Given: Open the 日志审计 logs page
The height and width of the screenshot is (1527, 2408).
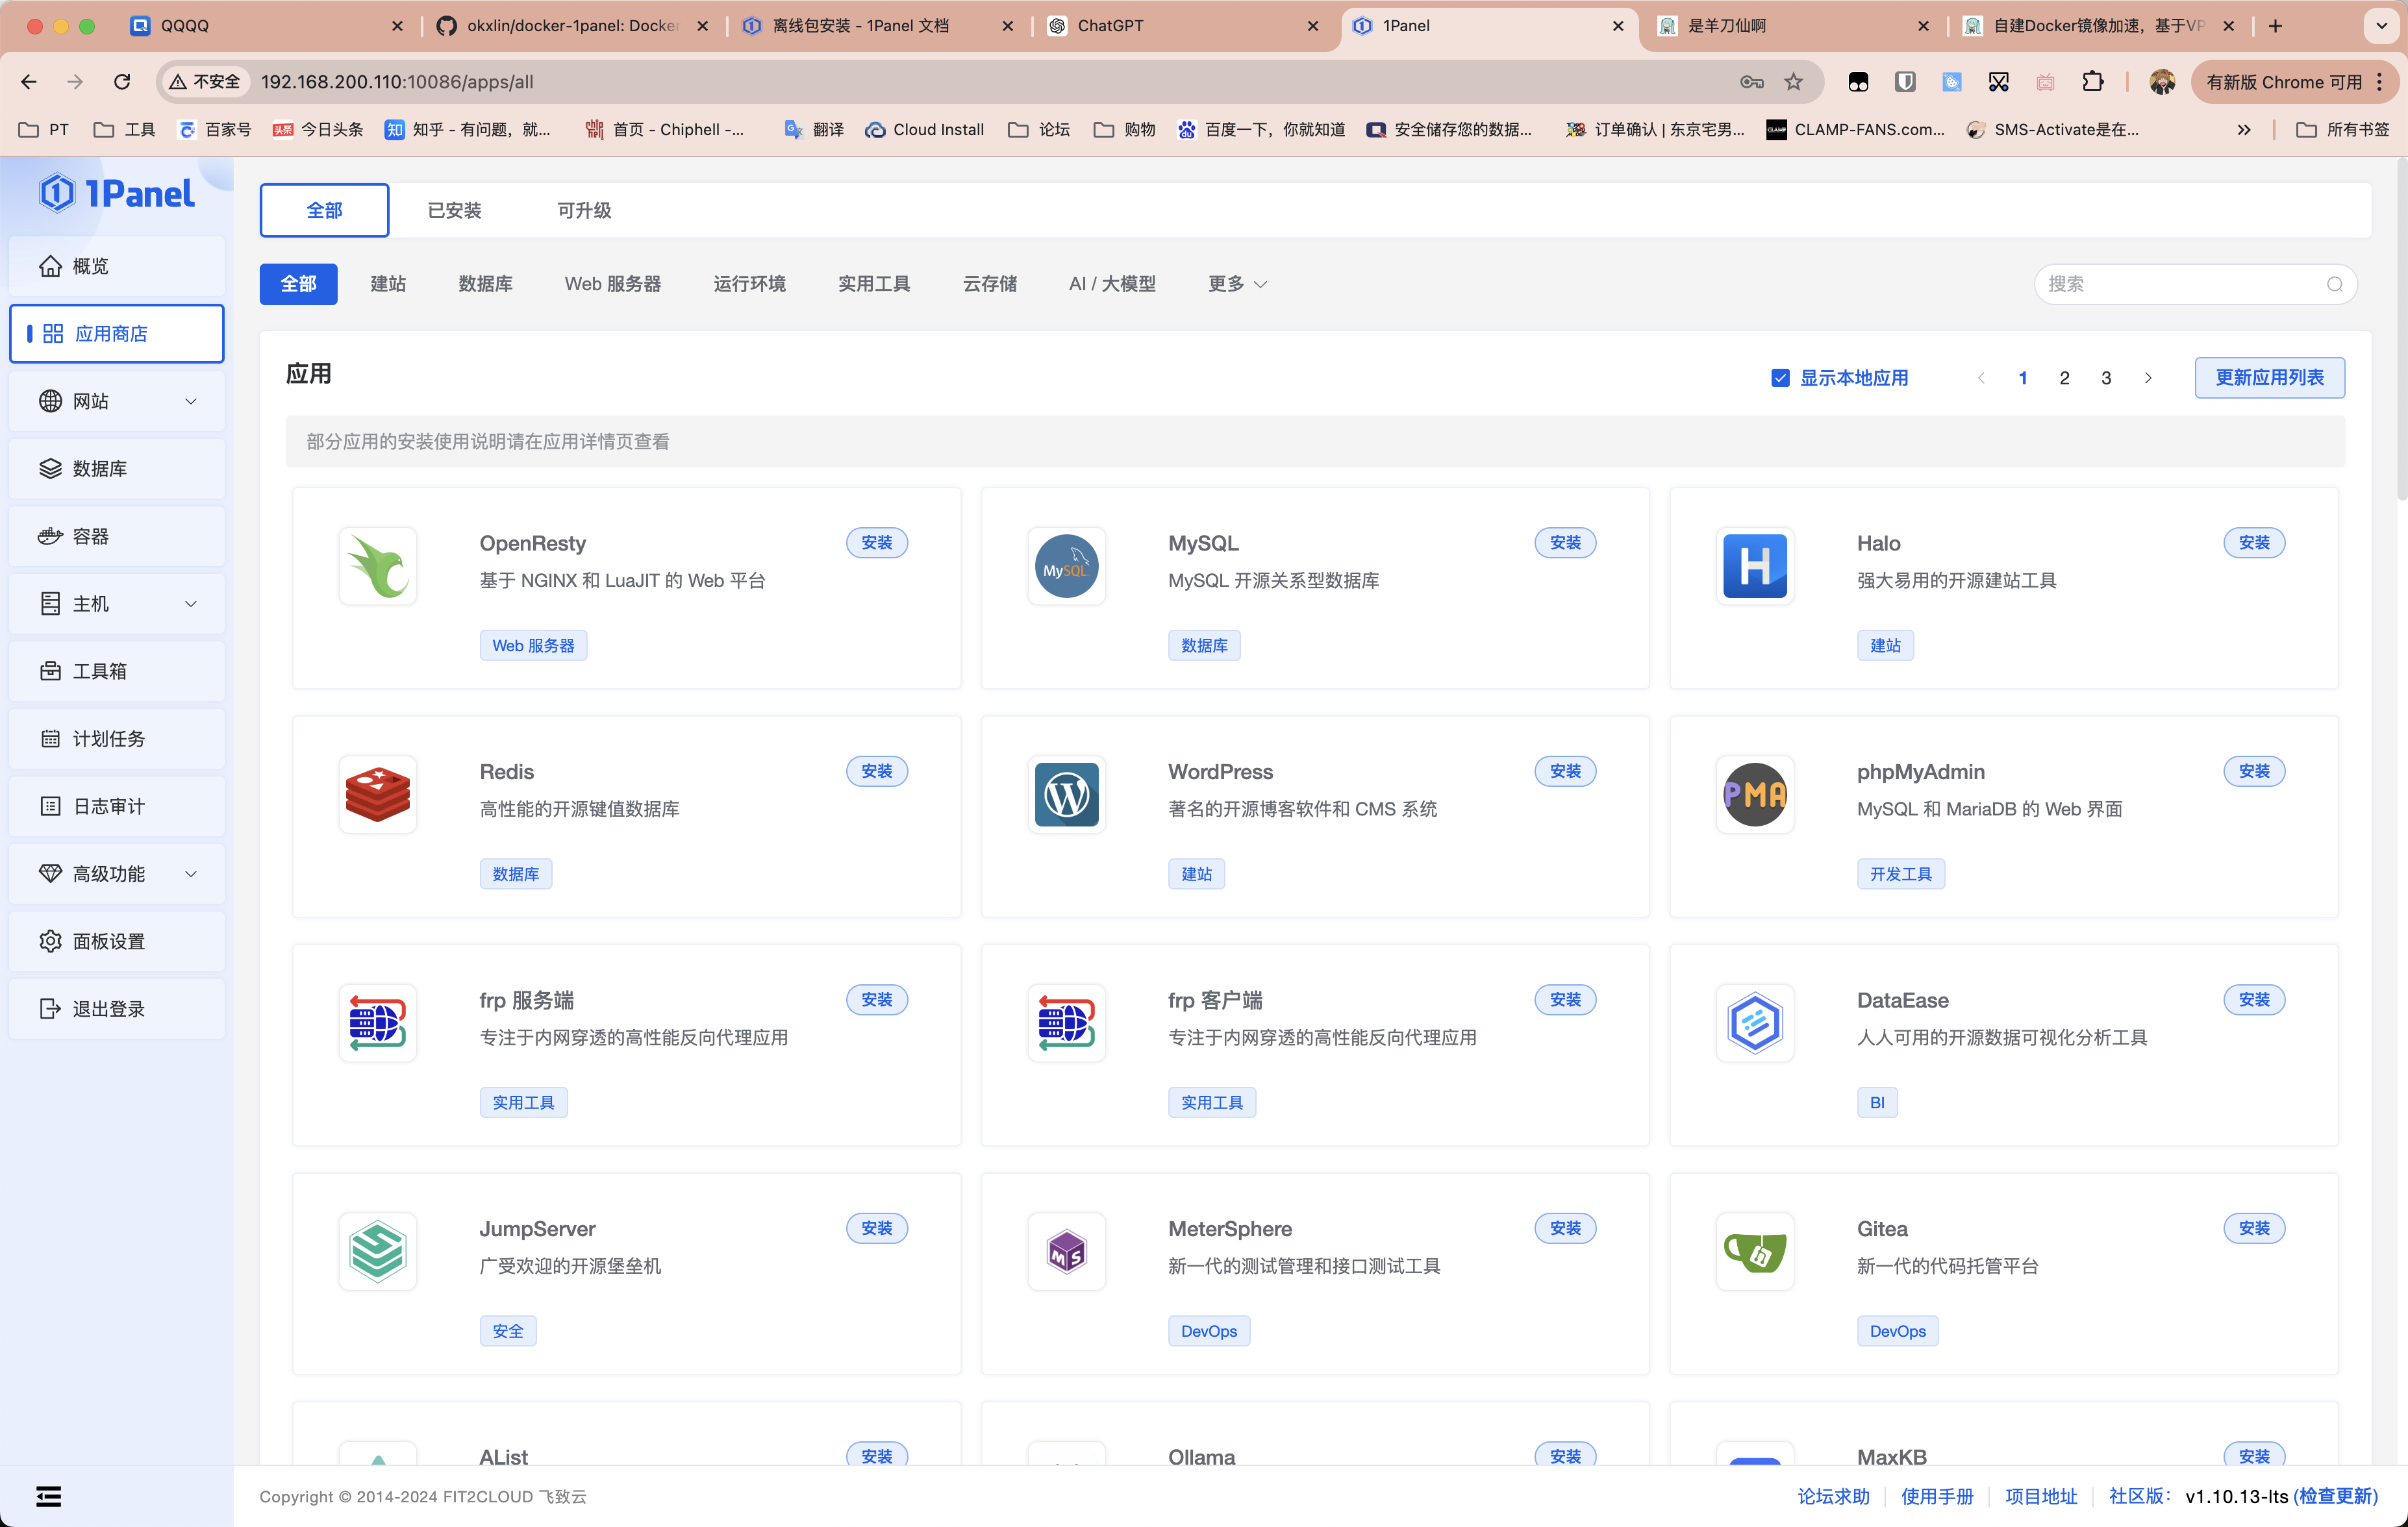Looking at the screenshot, I should coord(116,806).
